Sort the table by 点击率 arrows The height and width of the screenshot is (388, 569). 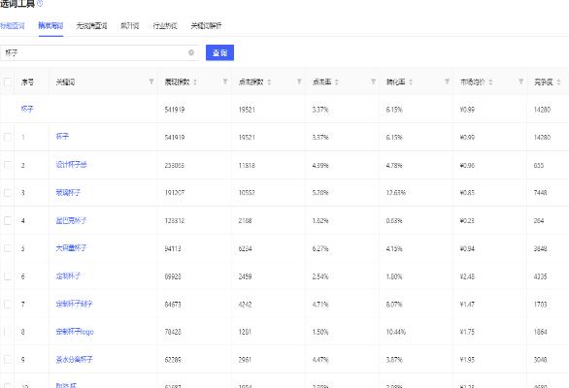point(336,81)
